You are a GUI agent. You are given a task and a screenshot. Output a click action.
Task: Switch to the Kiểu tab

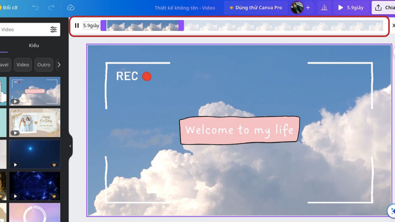34,45
